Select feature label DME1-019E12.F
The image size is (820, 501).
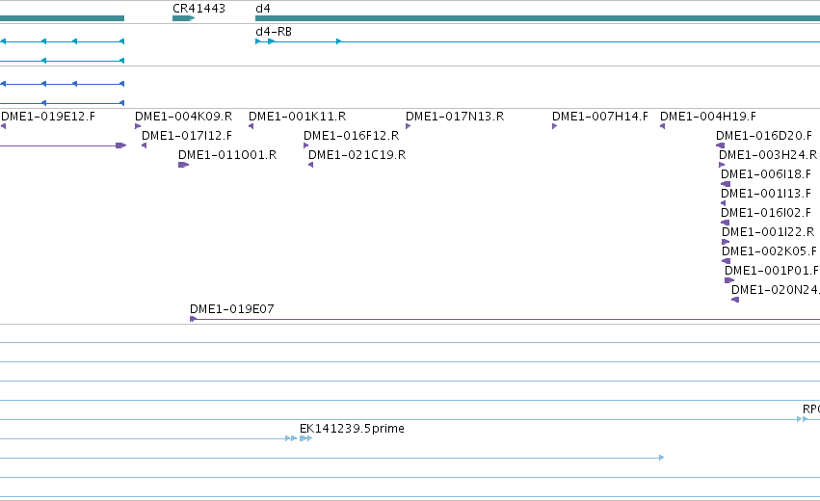(48, 117)
